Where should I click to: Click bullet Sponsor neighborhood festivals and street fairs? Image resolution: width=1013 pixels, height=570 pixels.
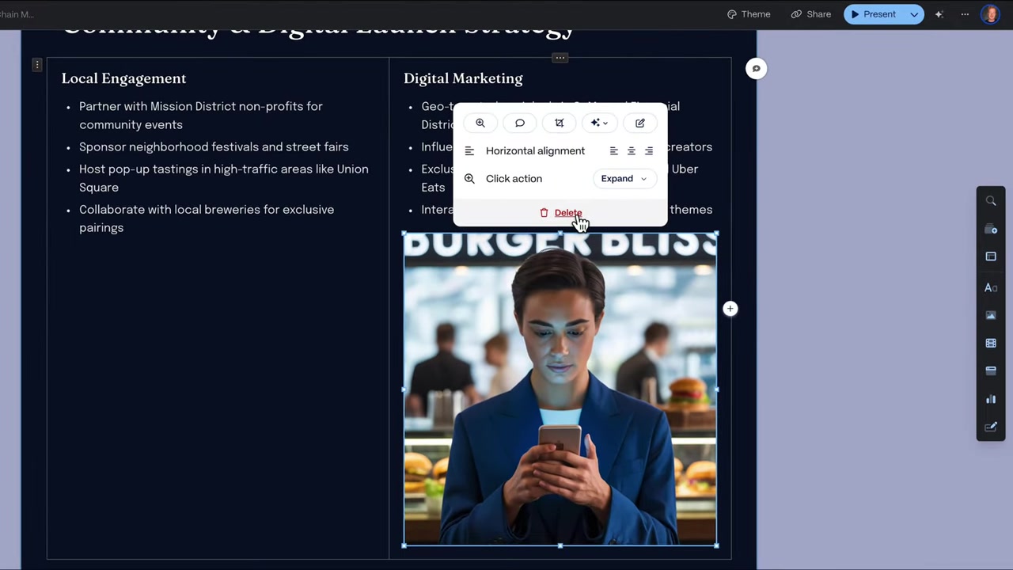pyautogui.click(x=214, y=147)
